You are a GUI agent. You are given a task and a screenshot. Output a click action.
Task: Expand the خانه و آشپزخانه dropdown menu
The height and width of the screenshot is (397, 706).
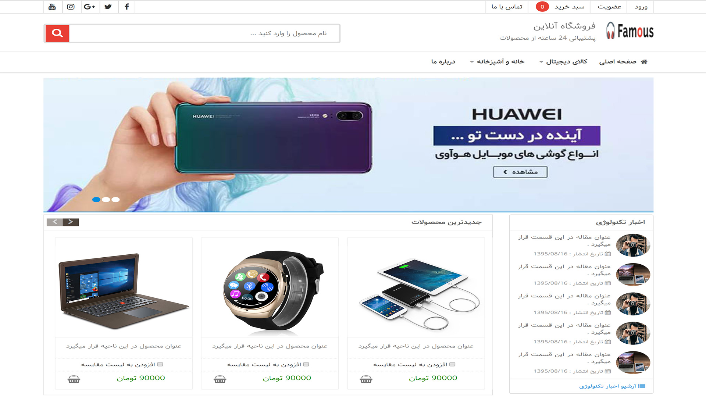pos(498,61)
